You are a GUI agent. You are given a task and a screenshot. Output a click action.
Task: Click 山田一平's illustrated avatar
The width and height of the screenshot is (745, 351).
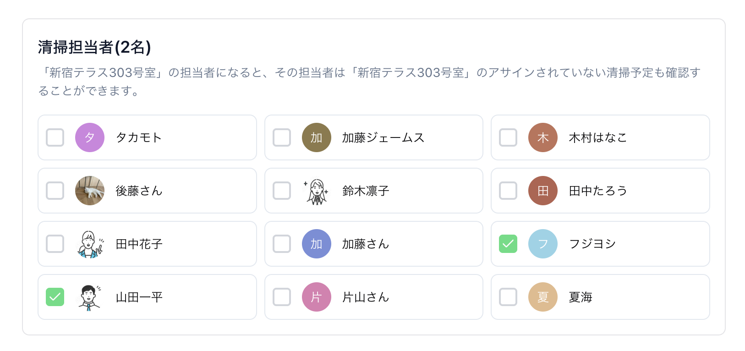(90, 297)
